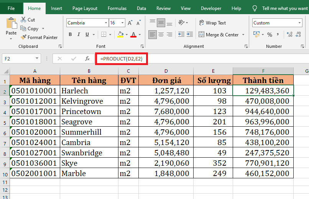Switch to the Developer tab
The image size is (309, 199).
(x=211, y=8)
